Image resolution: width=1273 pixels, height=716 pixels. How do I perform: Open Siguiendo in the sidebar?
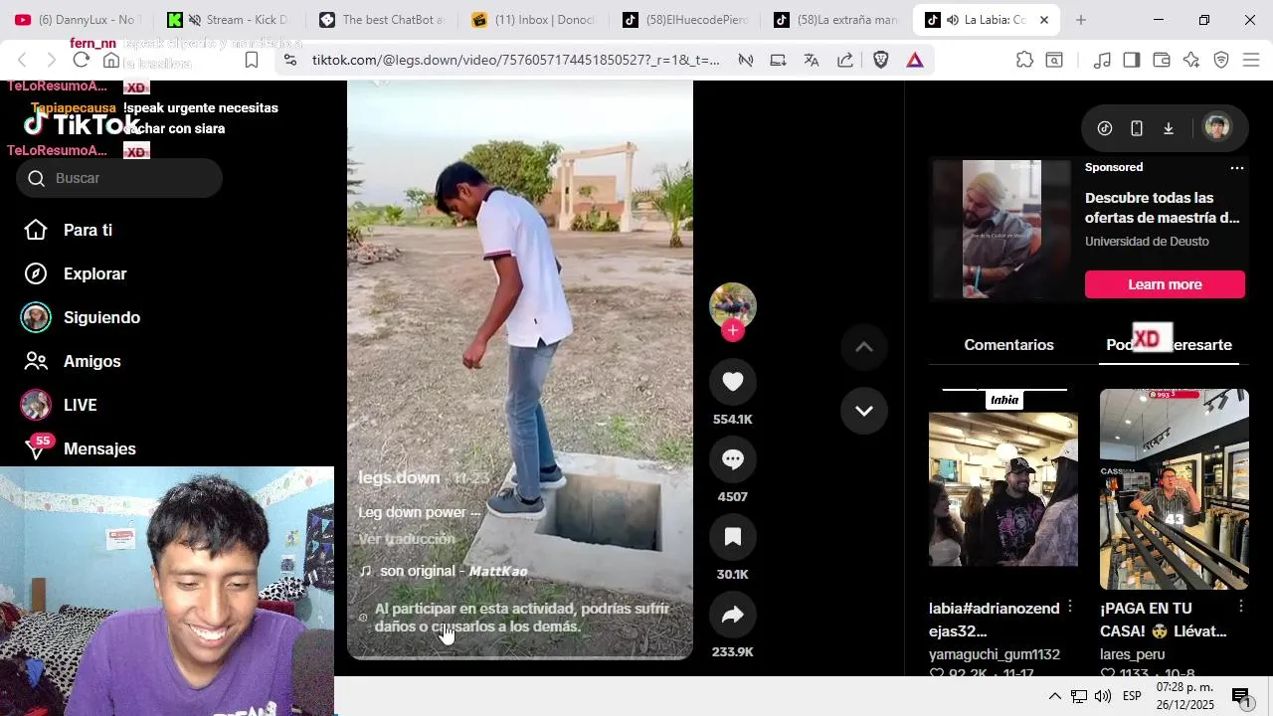tap(101, 317)
